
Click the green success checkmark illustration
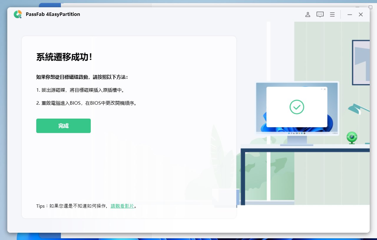pos(297,107)
